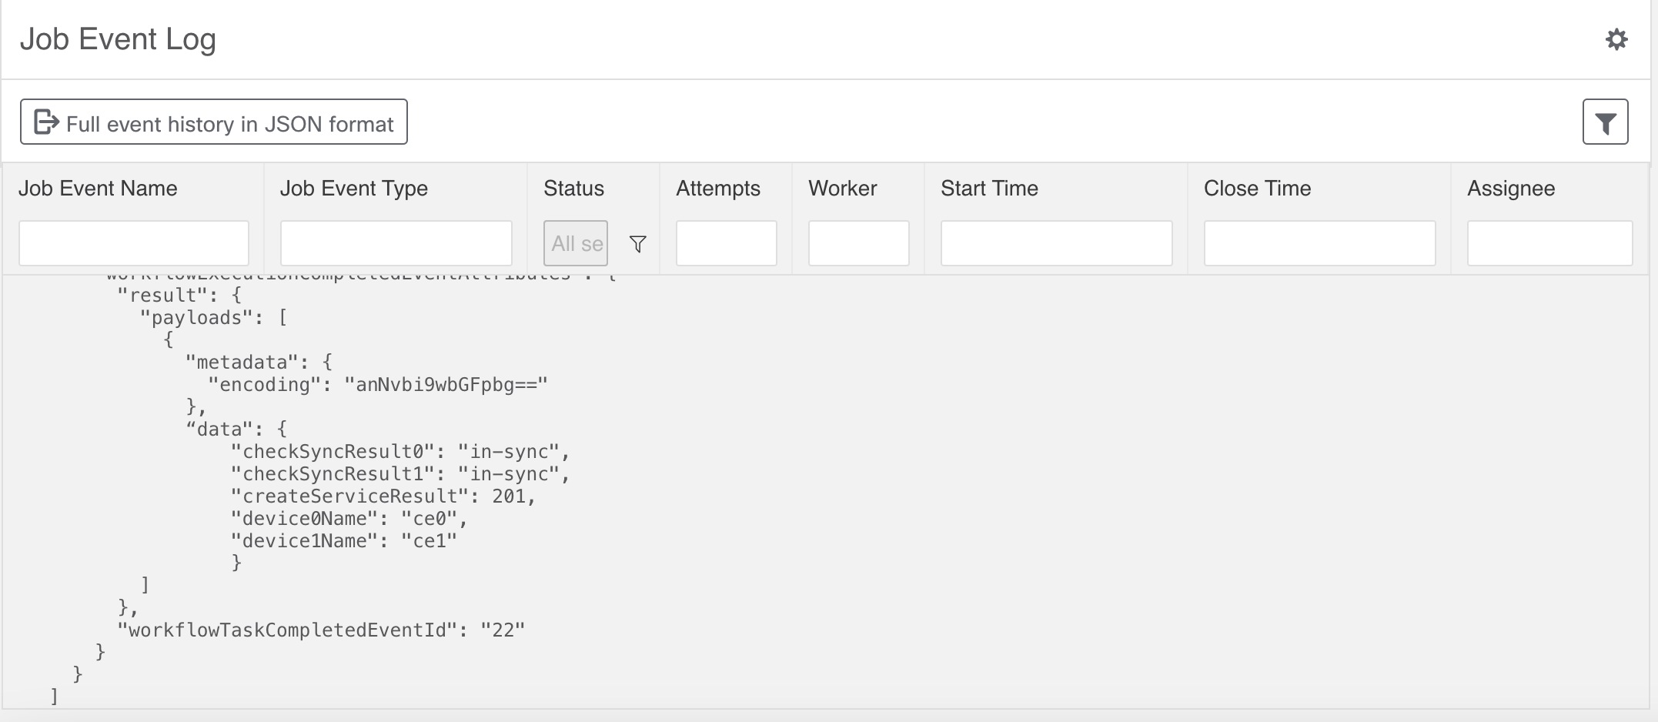This screenshot has height=722, width=1658.
Task: Click the Job Event Name column header
Action: pyautogui.click(x=99, y=188)
